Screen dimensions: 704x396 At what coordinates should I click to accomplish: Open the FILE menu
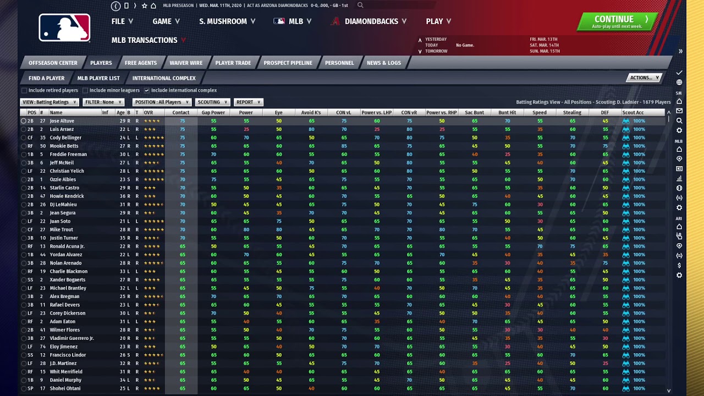coord(122,21)
